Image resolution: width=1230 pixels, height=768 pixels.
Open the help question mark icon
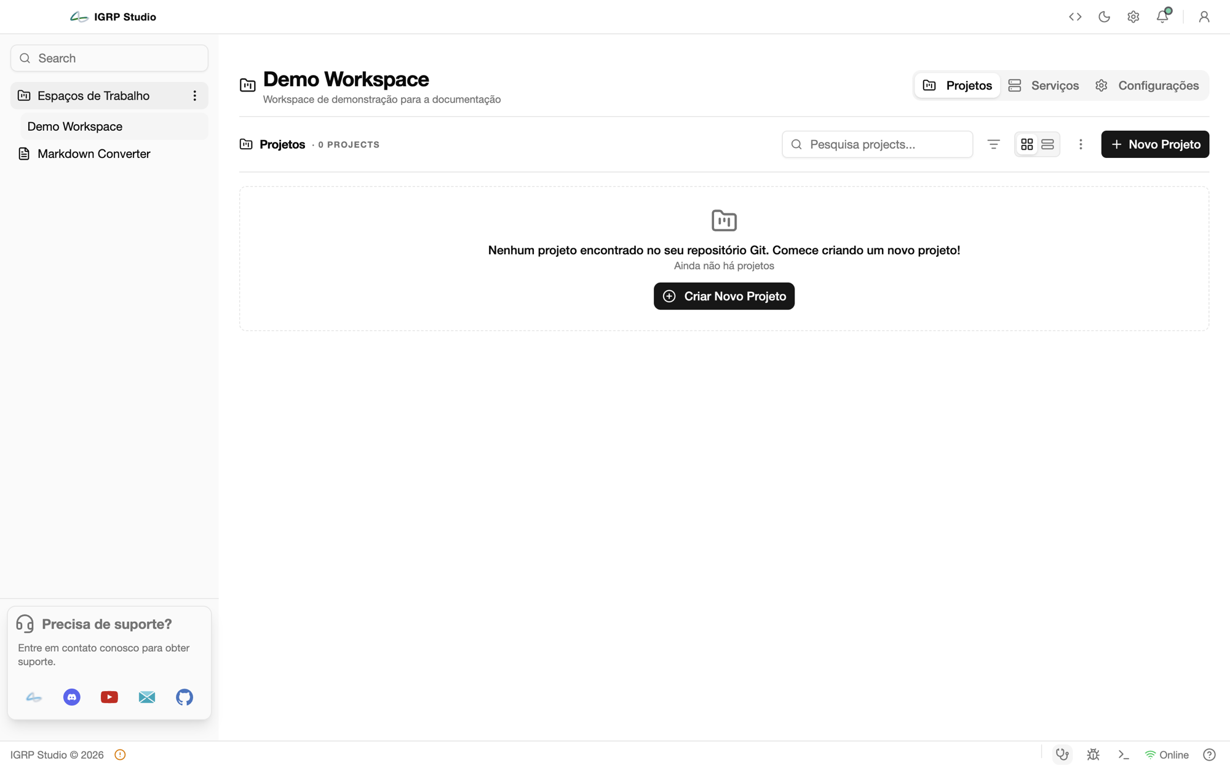1209,755
